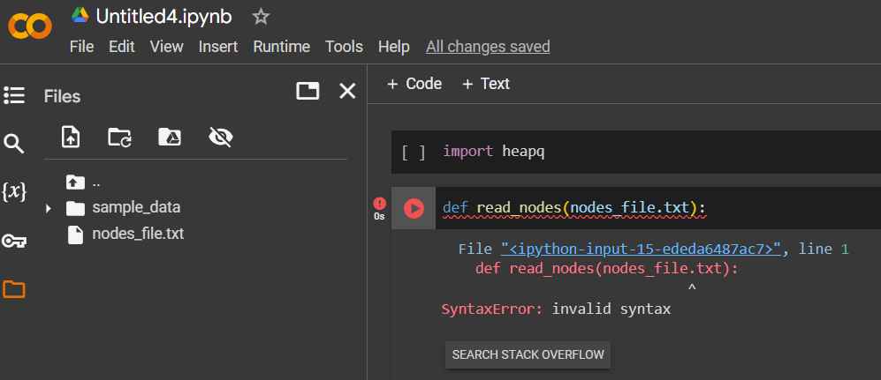This screenshot has height=380, width=881.
Task: Click the SEARCH STACK OVERFLOW button
Action: coord(528,354)
